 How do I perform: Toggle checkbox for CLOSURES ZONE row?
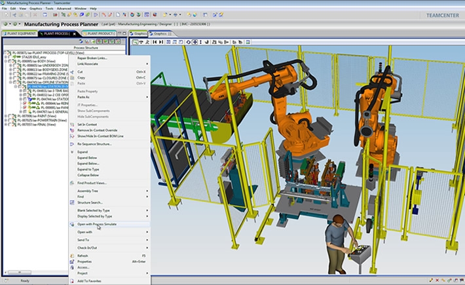15,78
